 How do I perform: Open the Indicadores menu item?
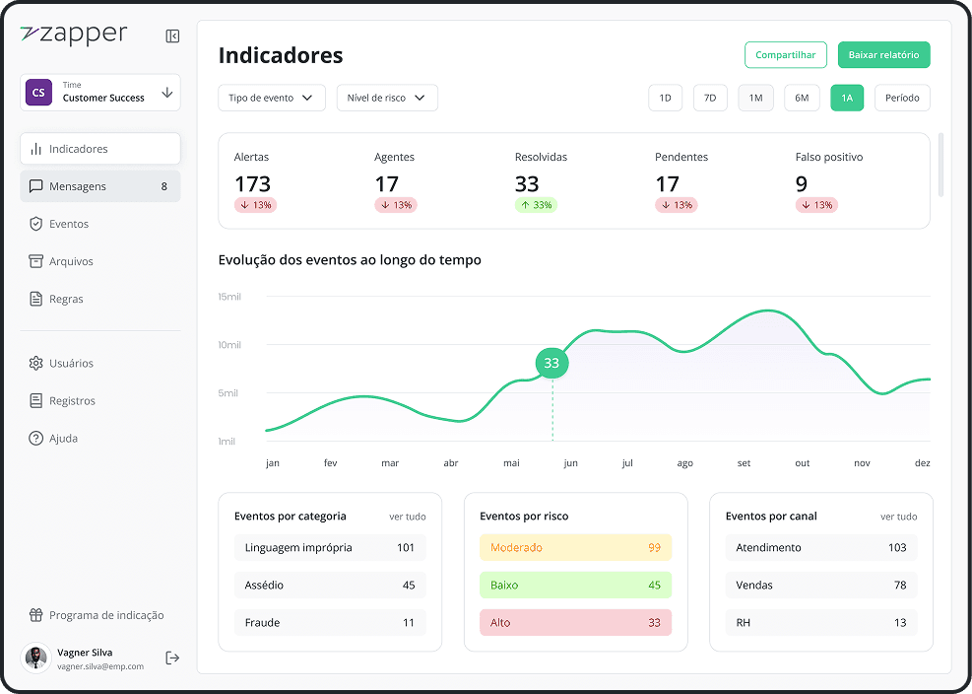(100, 149)
